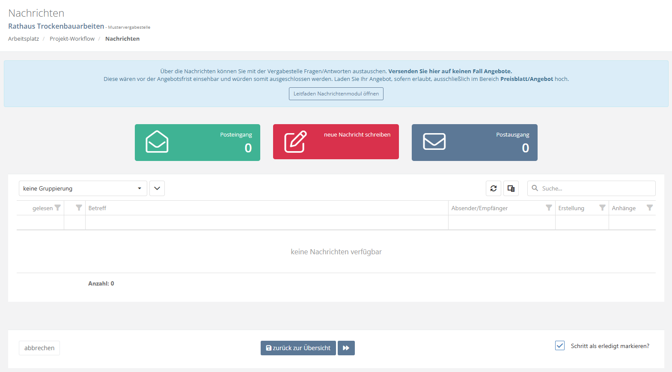Click 'zurück zur Übersicht' button

pyautogui.click(x=298, y=348)
